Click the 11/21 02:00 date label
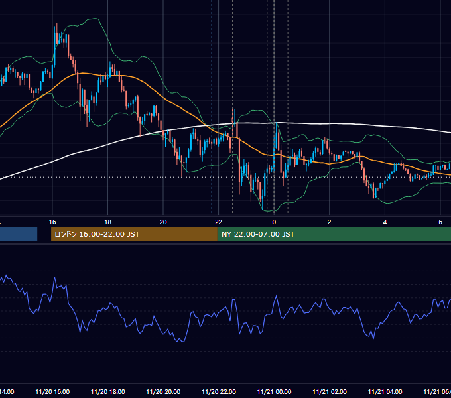451x398 pixels. tap(330, 391)
